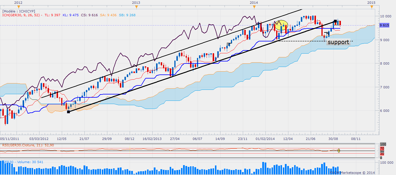Viewport: 396px width, 175px height.
Task: Click the RSI scale label 100
Action: (x=383, y=144)
